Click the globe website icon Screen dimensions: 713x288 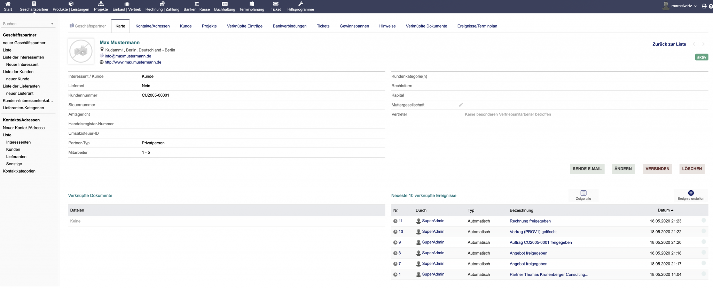point(102,62)
